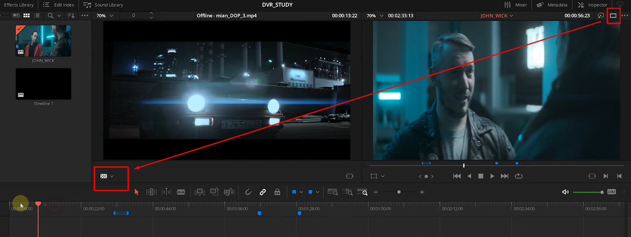The height and width of the screenshot is (237, 631).
Task: Click the Full Extent Zoom icon
Action: [x=333, y=192]
